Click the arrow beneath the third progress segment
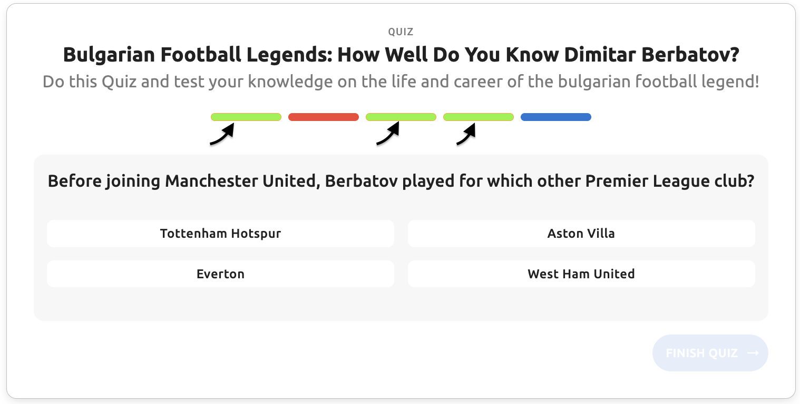Screen dimensions: 800x404 [388, 135]
